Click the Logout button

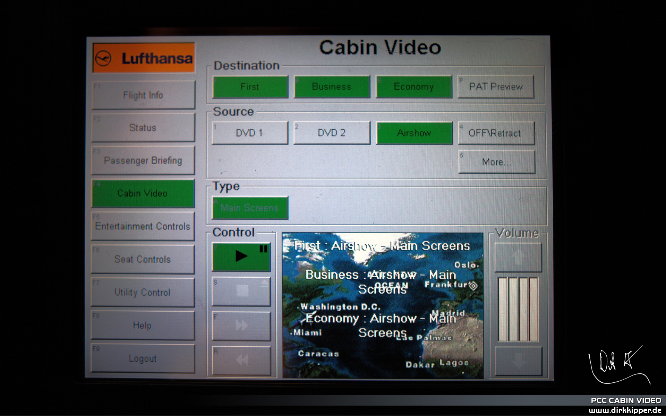click(143, 358)
